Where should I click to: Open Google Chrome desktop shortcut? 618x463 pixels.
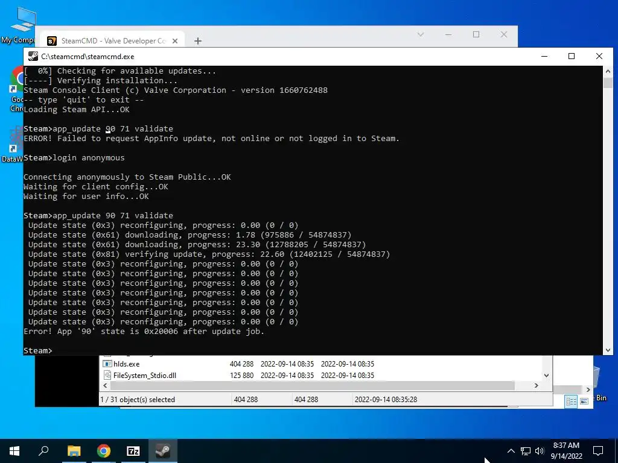(x=16, y=89)
